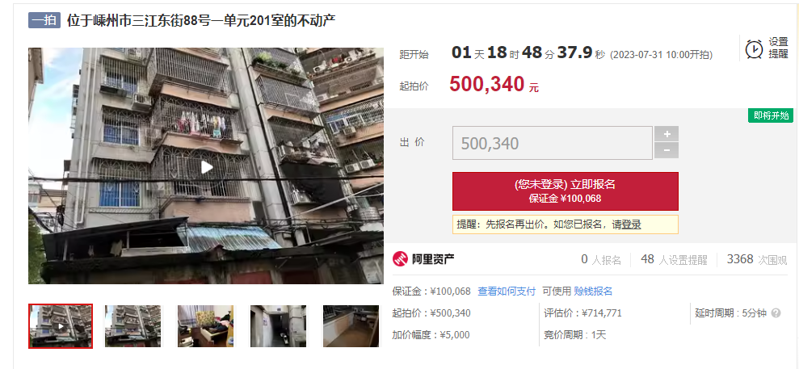This screenshot has height=369, width=799.
Task: Increase bid with the plus button
Action: (x=667, y=134)
